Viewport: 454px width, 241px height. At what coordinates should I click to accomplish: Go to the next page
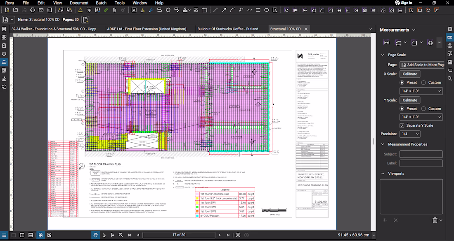pos(220,235)
